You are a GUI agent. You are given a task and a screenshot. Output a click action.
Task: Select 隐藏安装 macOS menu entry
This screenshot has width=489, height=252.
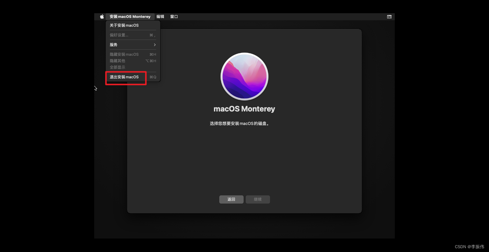(133, 55)
